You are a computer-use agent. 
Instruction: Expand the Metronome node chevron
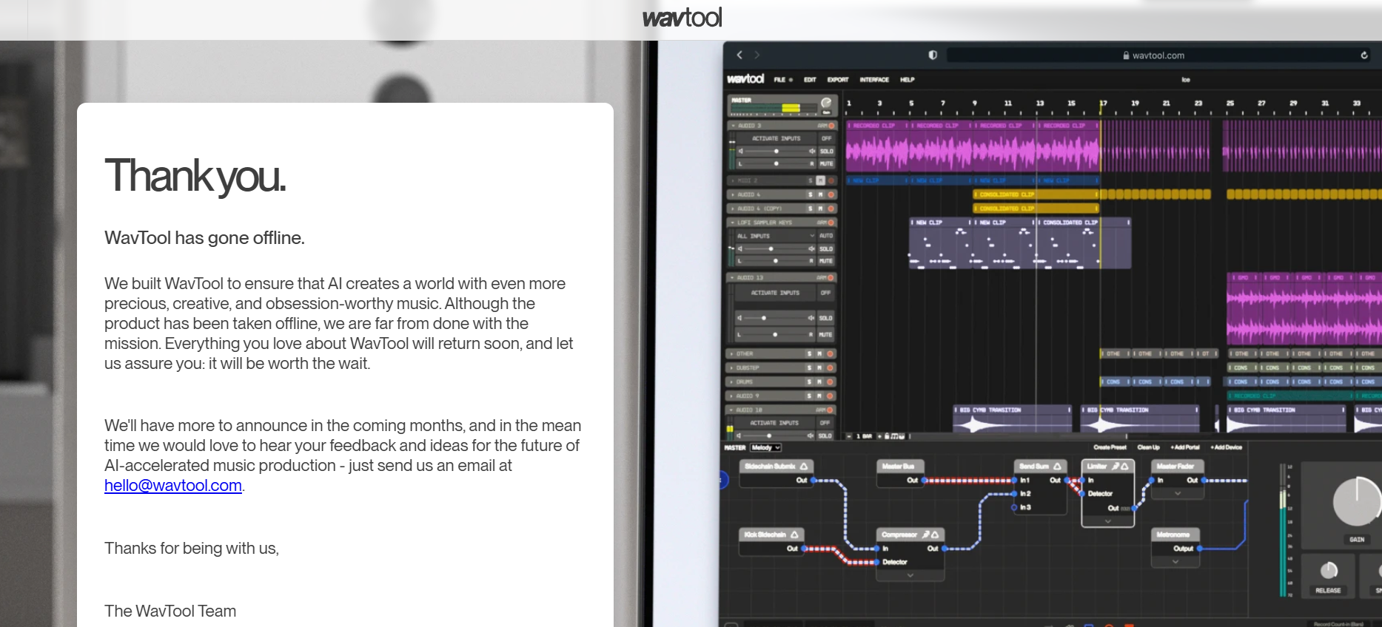(x=1175, y=562)
